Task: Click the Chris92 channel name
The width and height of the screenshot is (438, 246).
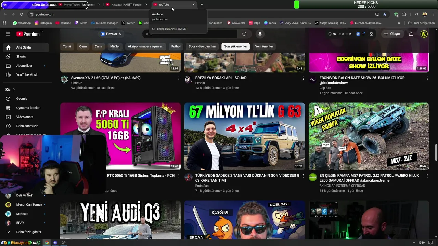Action: 77,83
